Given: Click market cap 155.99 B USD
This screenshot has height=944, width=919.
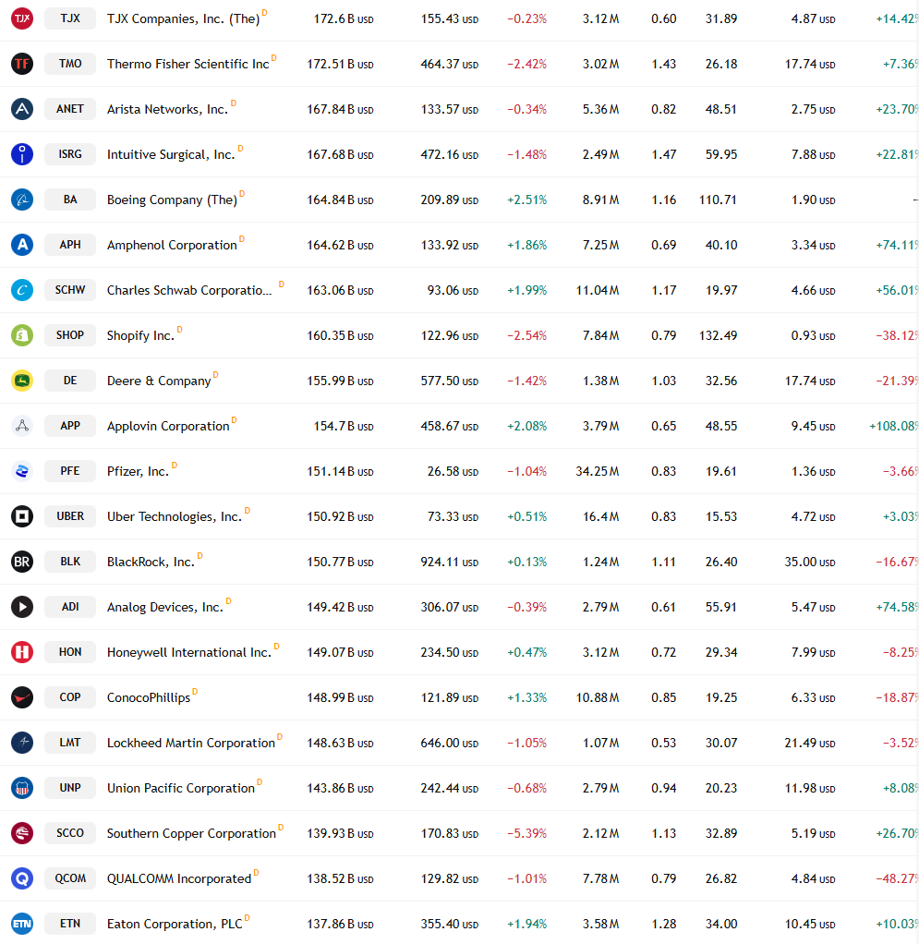Looking at the screenshot, I should point(340,381).
